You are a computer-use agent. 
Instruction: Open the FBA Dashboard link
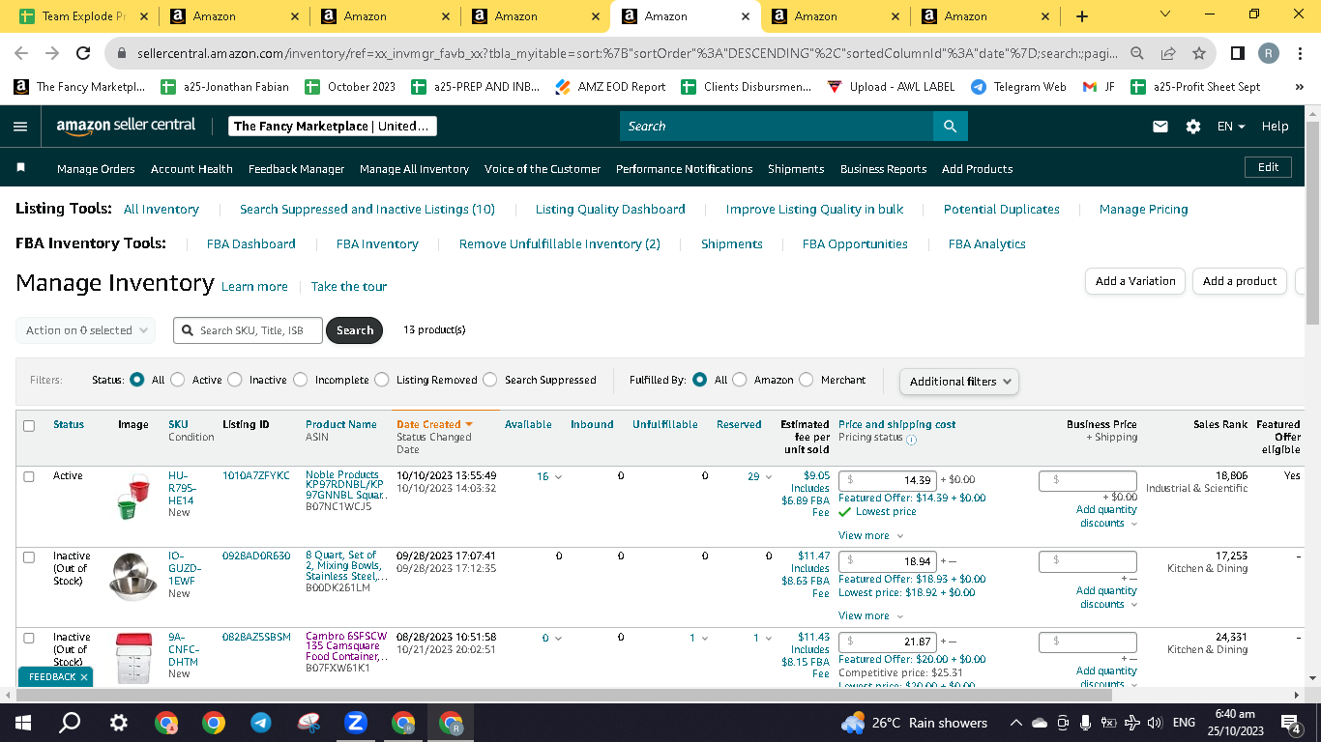click(x=251, y=244)
